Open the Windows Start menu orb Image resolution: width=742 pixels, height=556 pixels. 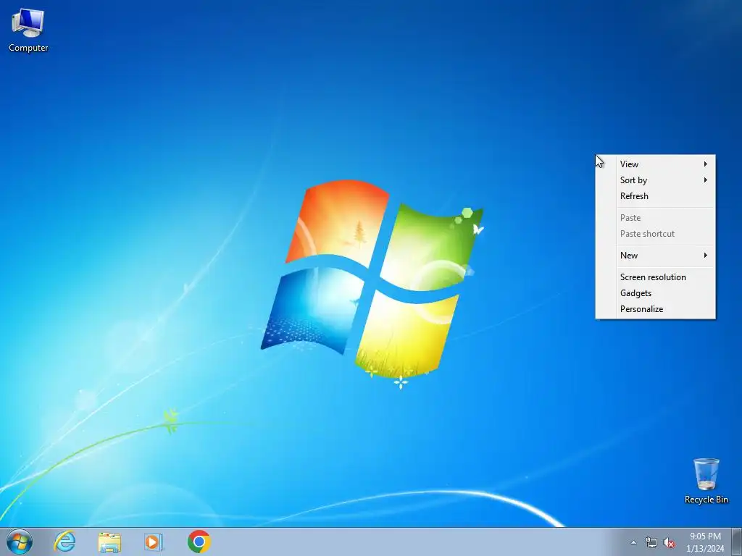click(x=20, y=542)
